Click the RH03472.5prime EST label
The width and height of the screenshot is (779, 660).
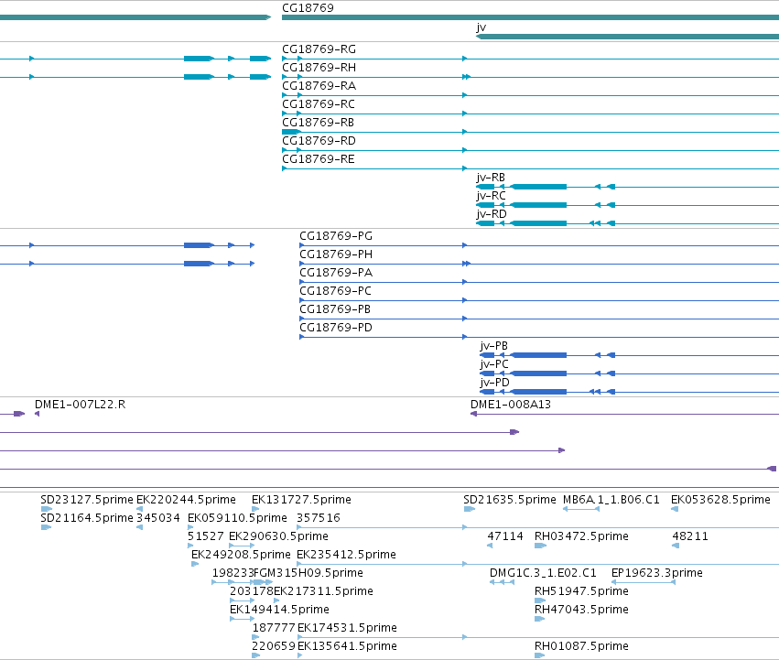[x=582, y=536]
